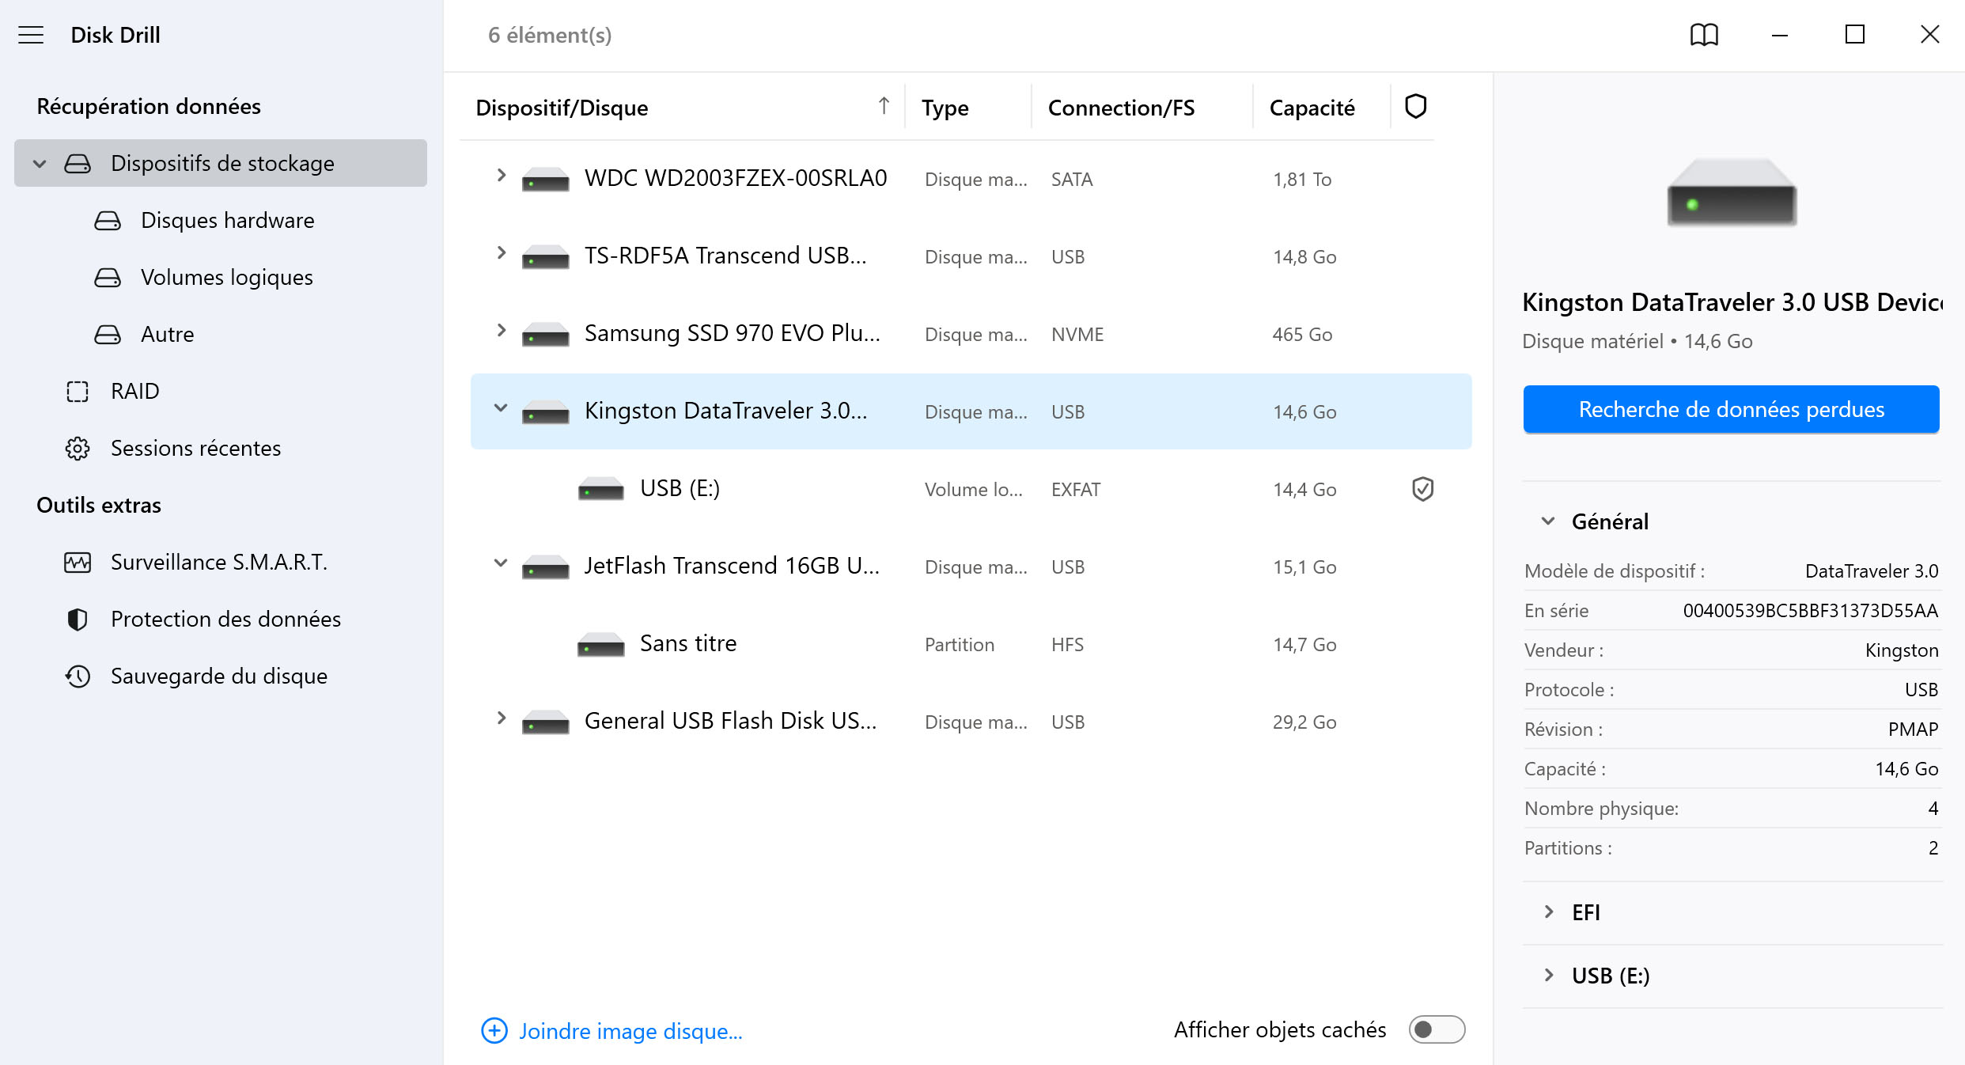
Task: Click the shield check icon on USB (E:) row
Action: point(1422,489)
